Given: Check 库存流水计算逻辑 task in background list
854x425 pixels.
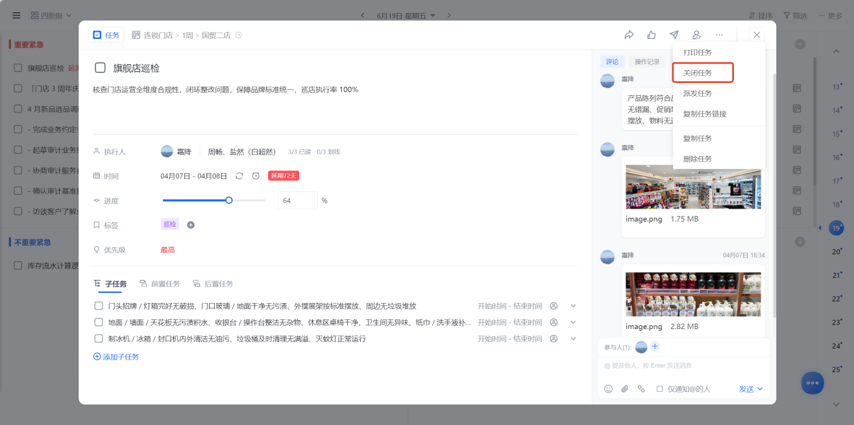Looking at the screenshot, I should coord(18,265).
